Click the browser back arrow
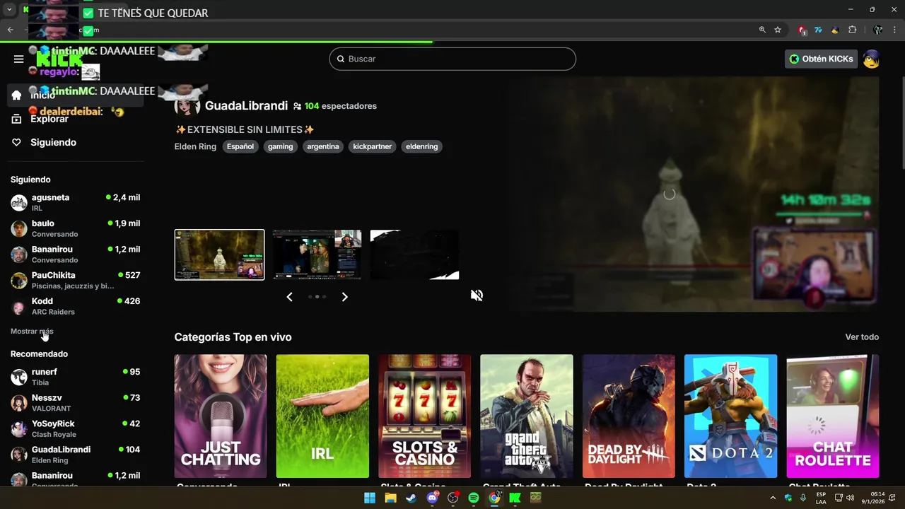The height and width of the screenshot is (509, 905). [10, 30]
